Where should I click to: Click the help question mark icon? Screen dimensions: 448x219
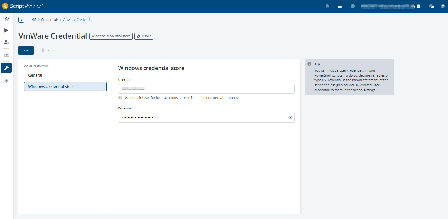point(443,6)
